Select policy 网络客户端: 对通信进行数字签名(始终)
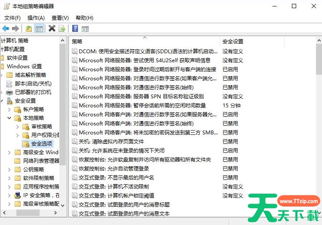322x225 pixels. 136,123
